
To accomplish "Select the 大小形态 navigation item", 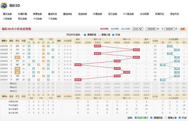I will tap(144, 14).
